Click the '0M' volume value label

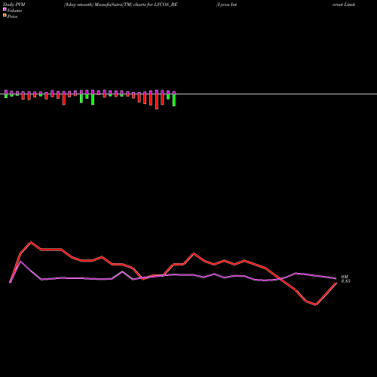pos(345,277)
